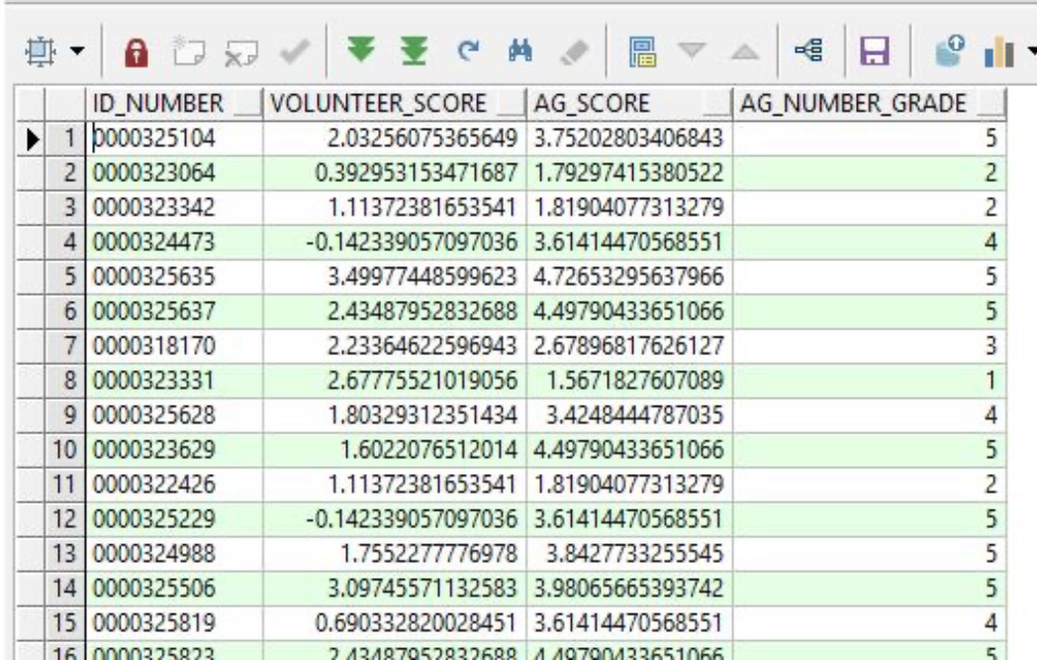Viewport: 1037px width, 660px height.
Task: Click ID cell 0000323629
Action: [174, 449]
